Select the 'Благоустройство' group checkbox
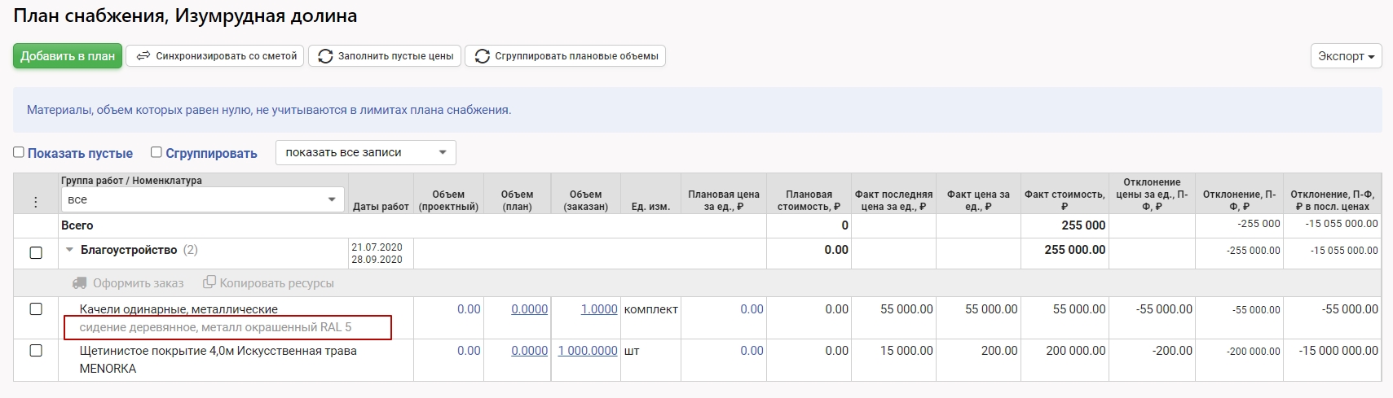This screenshot has width=1393, height=398. pos(36,252)
